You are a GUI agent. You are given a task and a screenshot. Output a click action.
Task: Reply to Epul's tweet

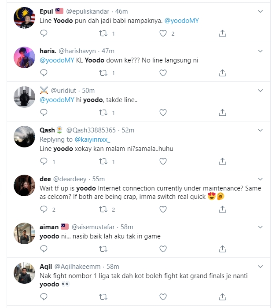[x=43, y=33]
